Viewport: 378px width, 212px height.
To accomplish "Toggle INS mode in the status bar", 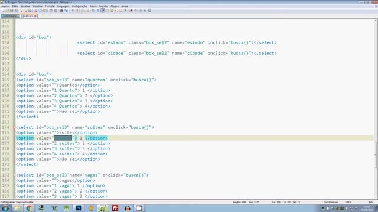I will click(370, 202).
